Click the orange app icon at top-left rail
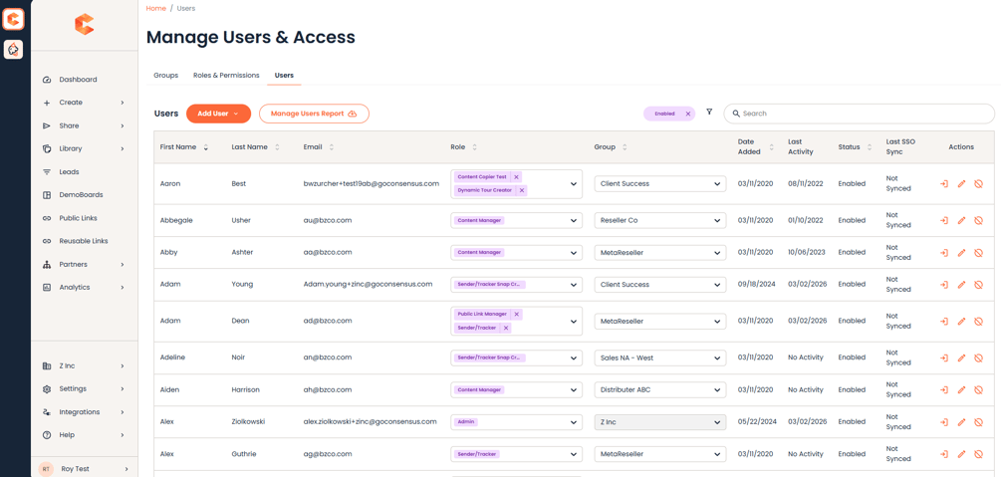Image resolution: width=1001 pixels, height=477 pixels. coord(13,19)
